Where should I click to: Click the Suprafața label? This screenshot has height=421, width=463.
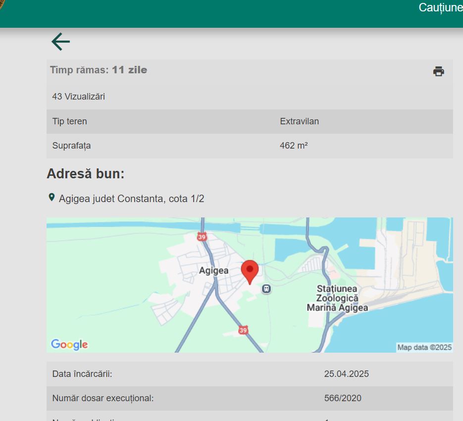pos(71,146)
